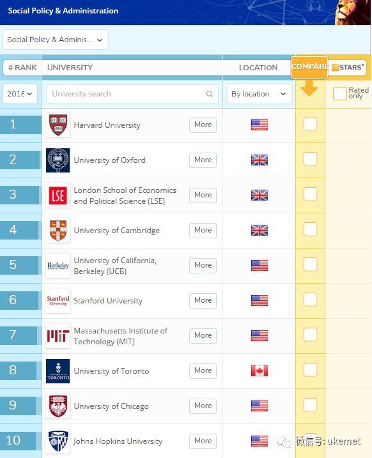Click the US flag in Chicago row
The height and width of the screenshot is (458, 372).
point(260,406)
